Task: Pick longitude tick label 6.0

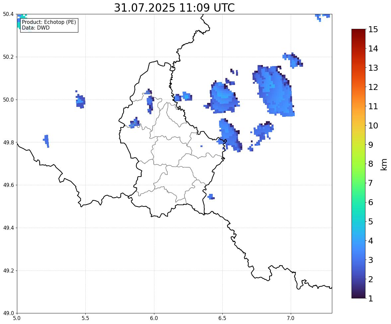Action: [x=154, y=318]
